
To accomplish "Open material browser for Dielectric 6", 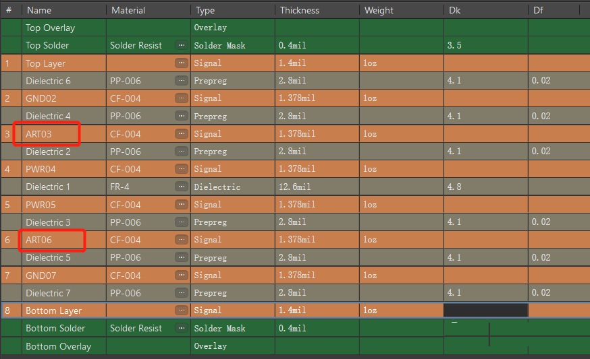I will [181, 81].
